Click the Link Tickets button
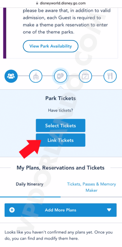 pyautogui.click(x=60, y=140)
